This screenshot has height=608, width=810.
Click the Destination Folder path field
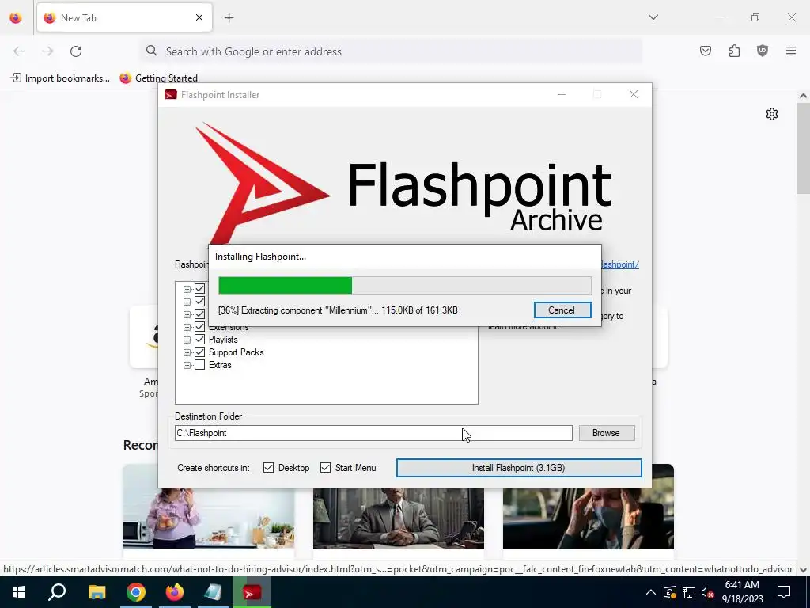(373, 433)
